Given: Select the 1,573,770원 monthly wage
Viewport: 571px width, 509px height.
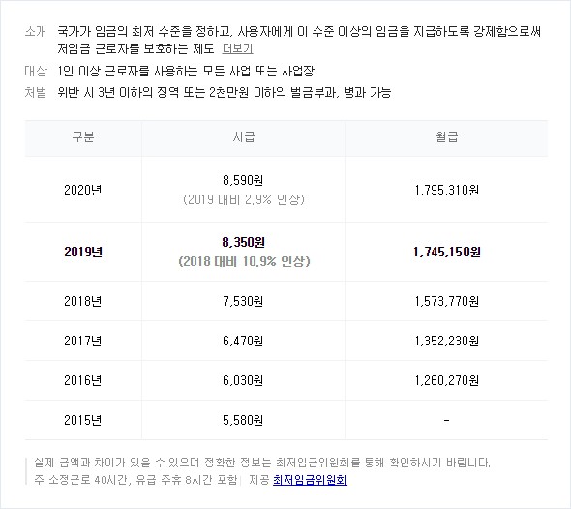Looking at the screenshot, I should pyautogui.click(x=446, y=301).
